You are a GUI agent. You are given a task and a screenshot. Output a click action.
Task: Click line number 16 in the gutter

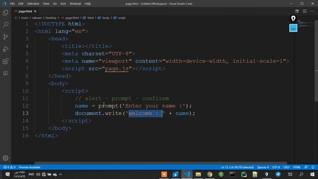pyautogui.click(x=25, y=136)
